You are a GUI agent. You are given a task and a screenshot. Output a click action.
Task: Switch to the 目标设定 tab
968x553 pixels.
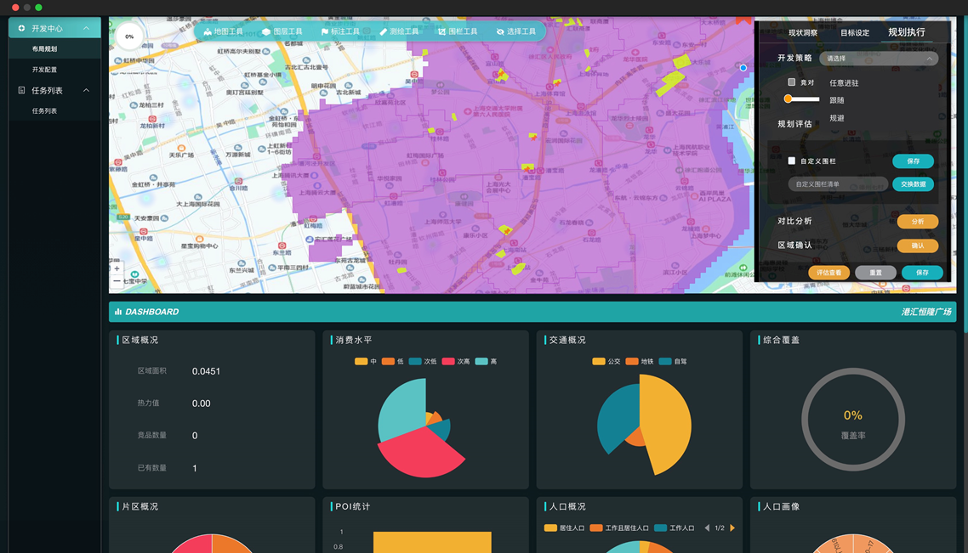point(855,33)
